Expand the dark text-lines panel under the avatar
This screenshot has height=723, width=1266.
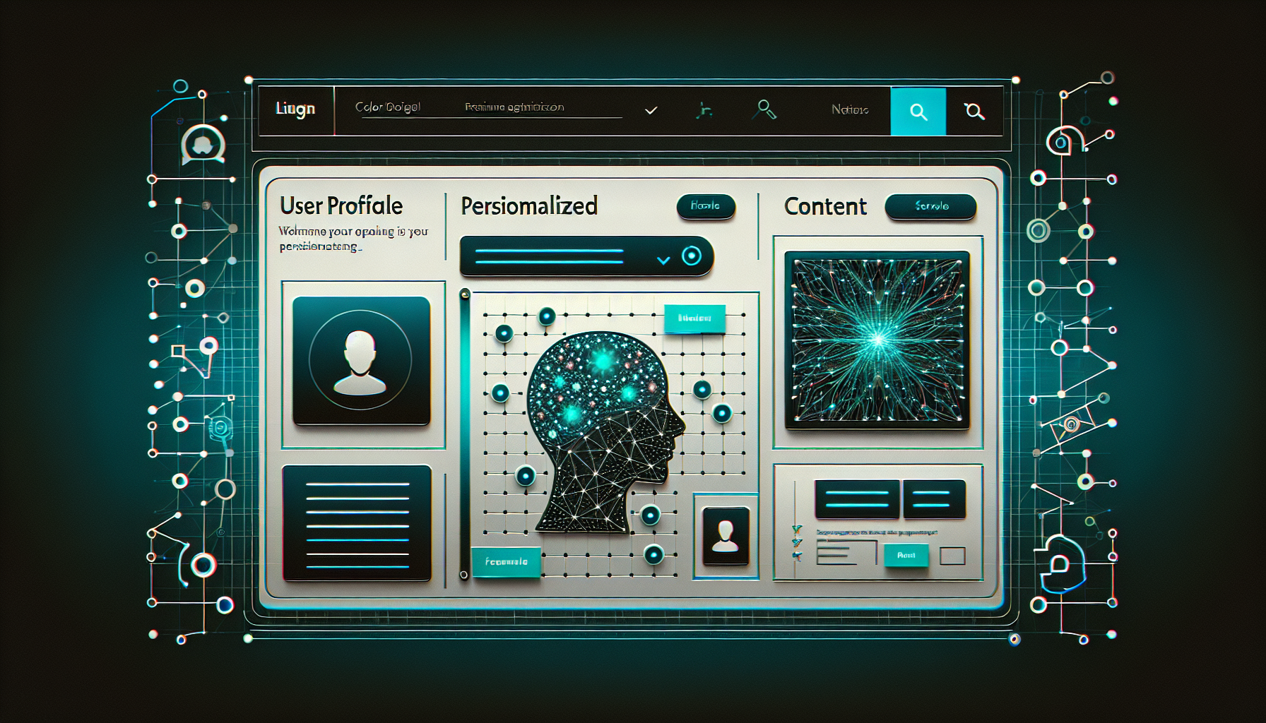(x=357, y=523)
